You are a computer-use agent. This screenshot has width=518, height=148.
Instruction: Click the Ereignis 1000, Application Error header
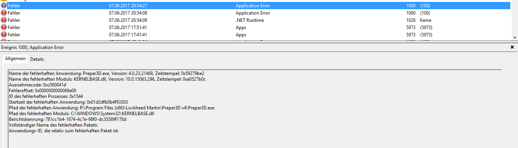33,47
